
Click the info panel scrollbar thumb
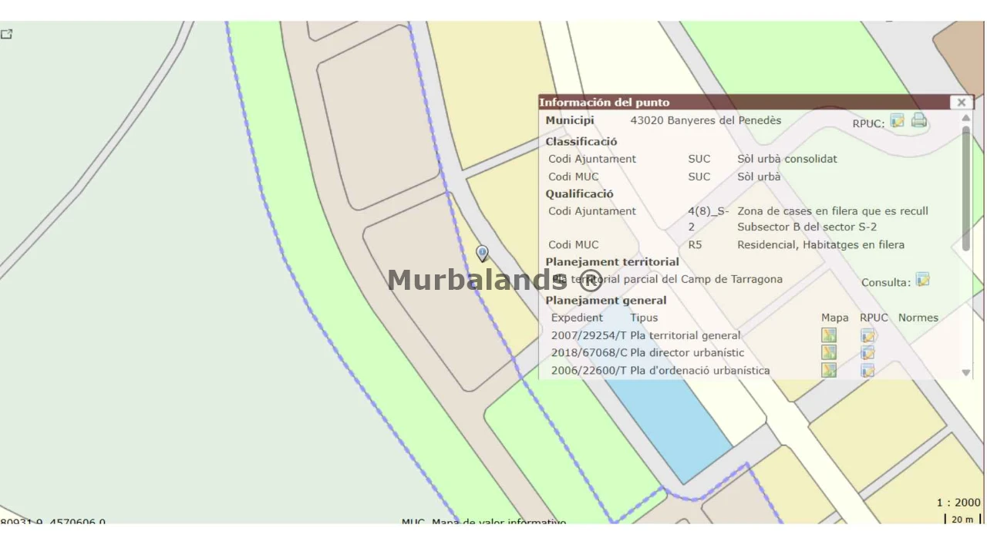pos(965,189)
